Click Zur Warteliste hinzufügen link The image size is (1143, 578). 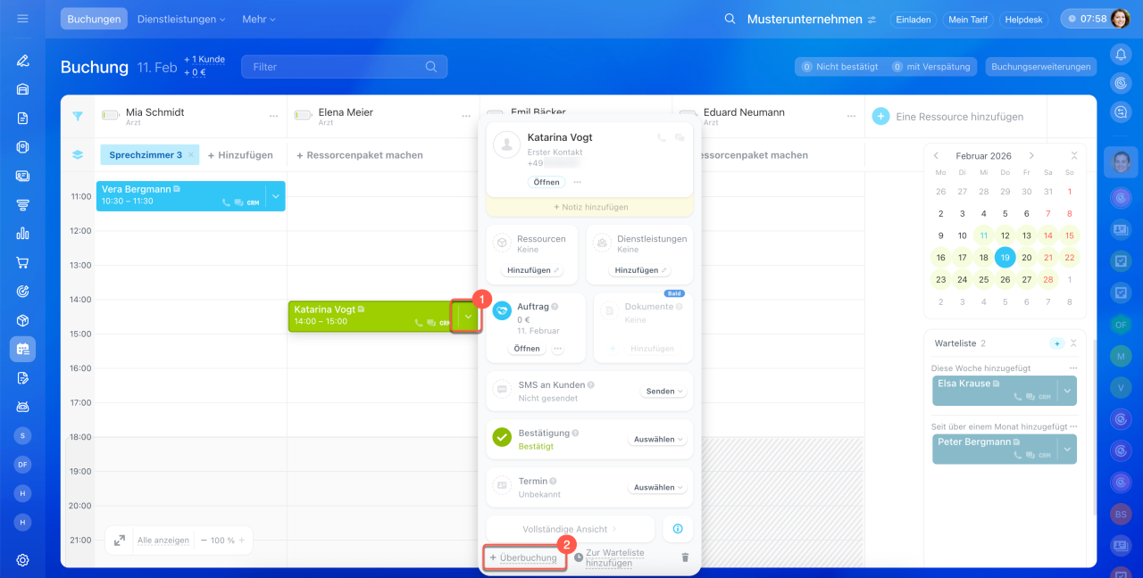coord(614,557)
